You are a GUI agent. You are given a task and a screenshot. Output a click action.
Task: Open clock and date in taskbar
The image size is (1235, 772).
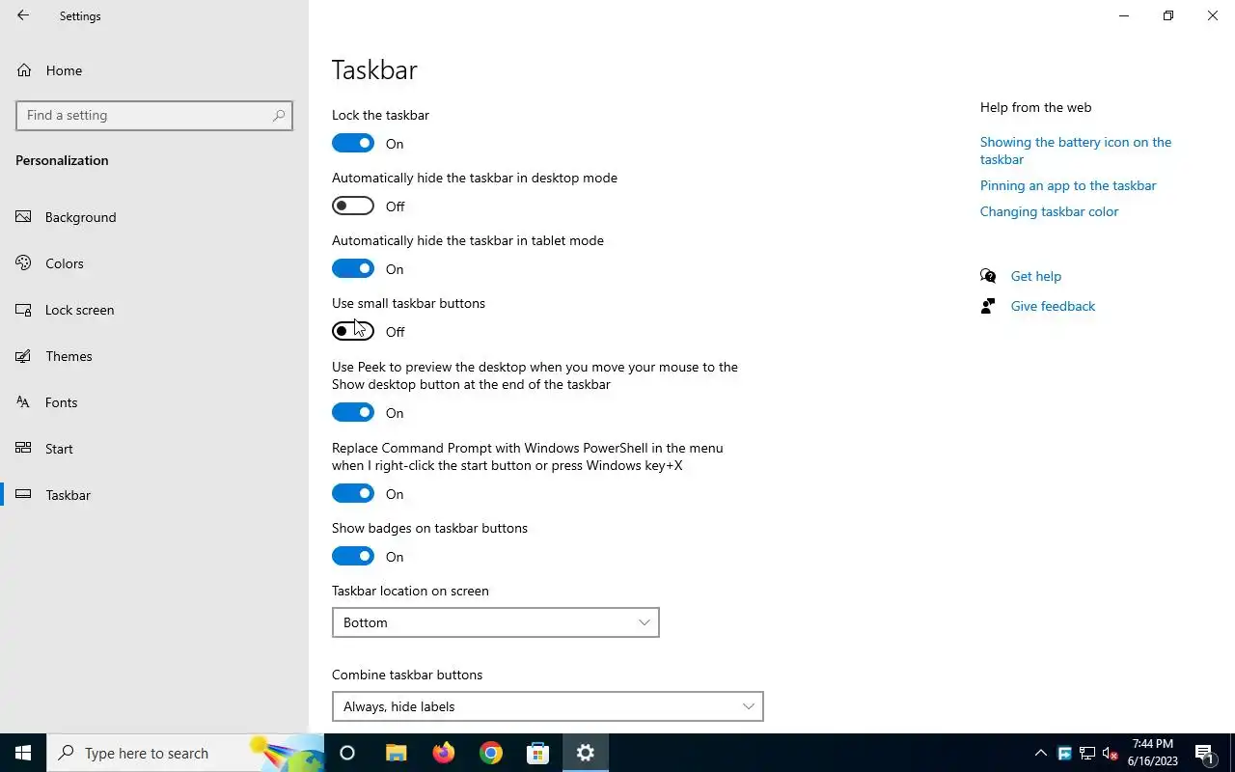pos(1153,753)
